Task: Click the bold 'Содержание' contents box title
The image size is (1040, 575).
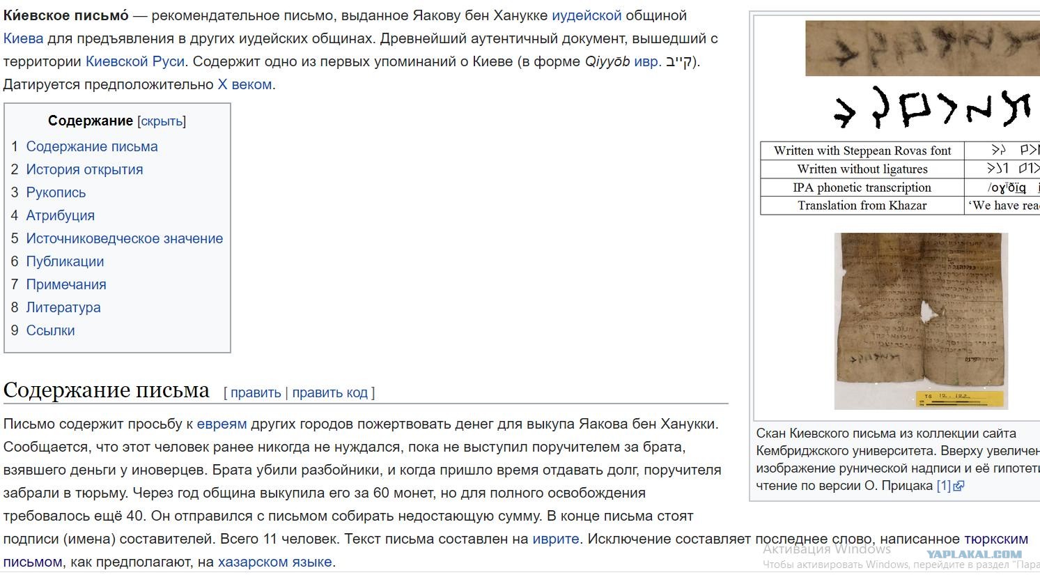Action: (91, 121)
